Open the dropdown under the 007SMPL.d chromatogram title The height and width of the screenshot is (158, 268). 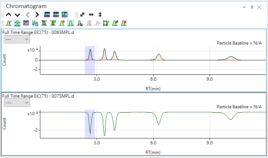pos(17,103)
